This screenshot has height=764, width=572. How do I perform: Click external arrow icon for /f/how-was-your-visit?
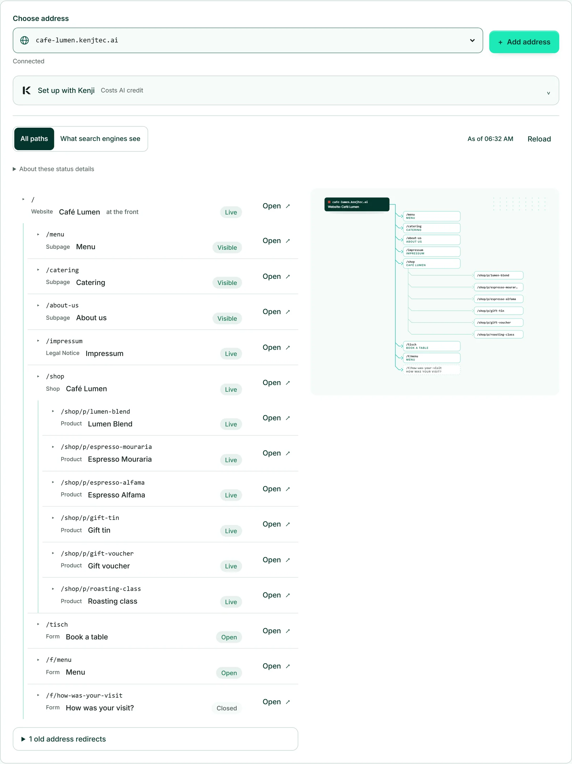[x=288, y=702]
